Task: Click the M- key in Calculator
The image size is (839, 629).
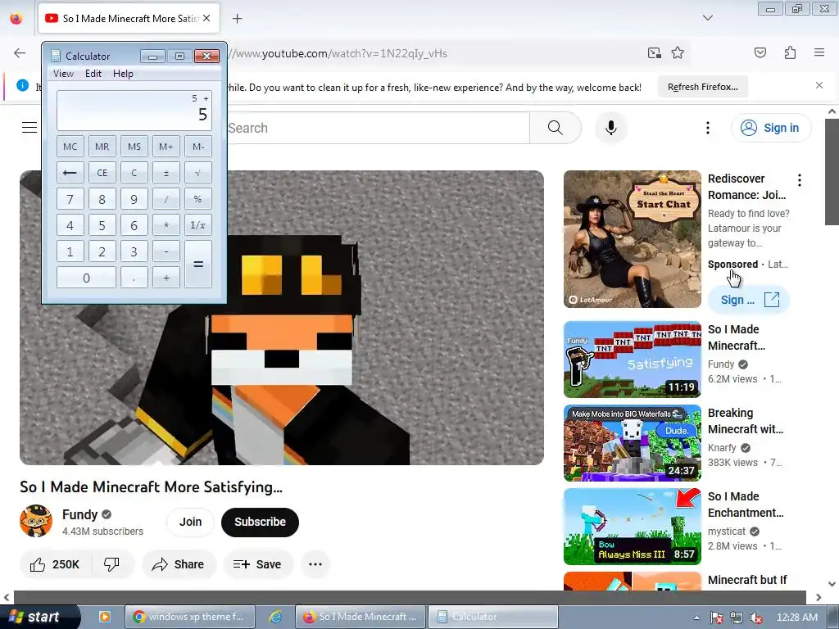Action: [x=198, y=147]
